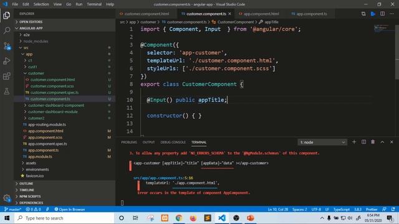Open the Search view in activity bar
399x224 pixels.
tap(7, 30)
